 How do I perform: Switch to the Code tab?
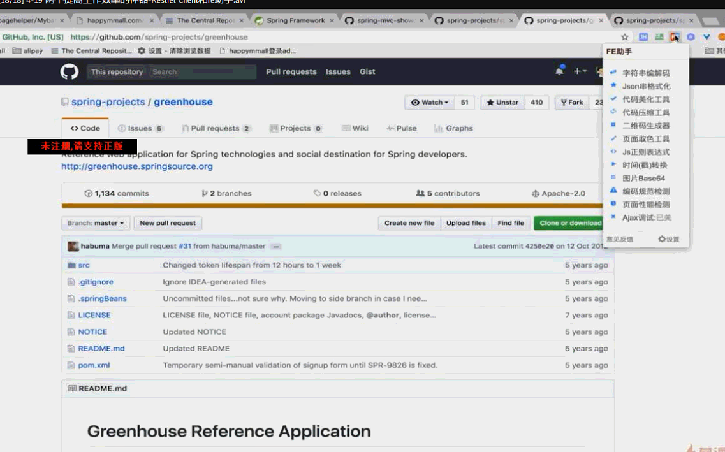tap(85, 128)
